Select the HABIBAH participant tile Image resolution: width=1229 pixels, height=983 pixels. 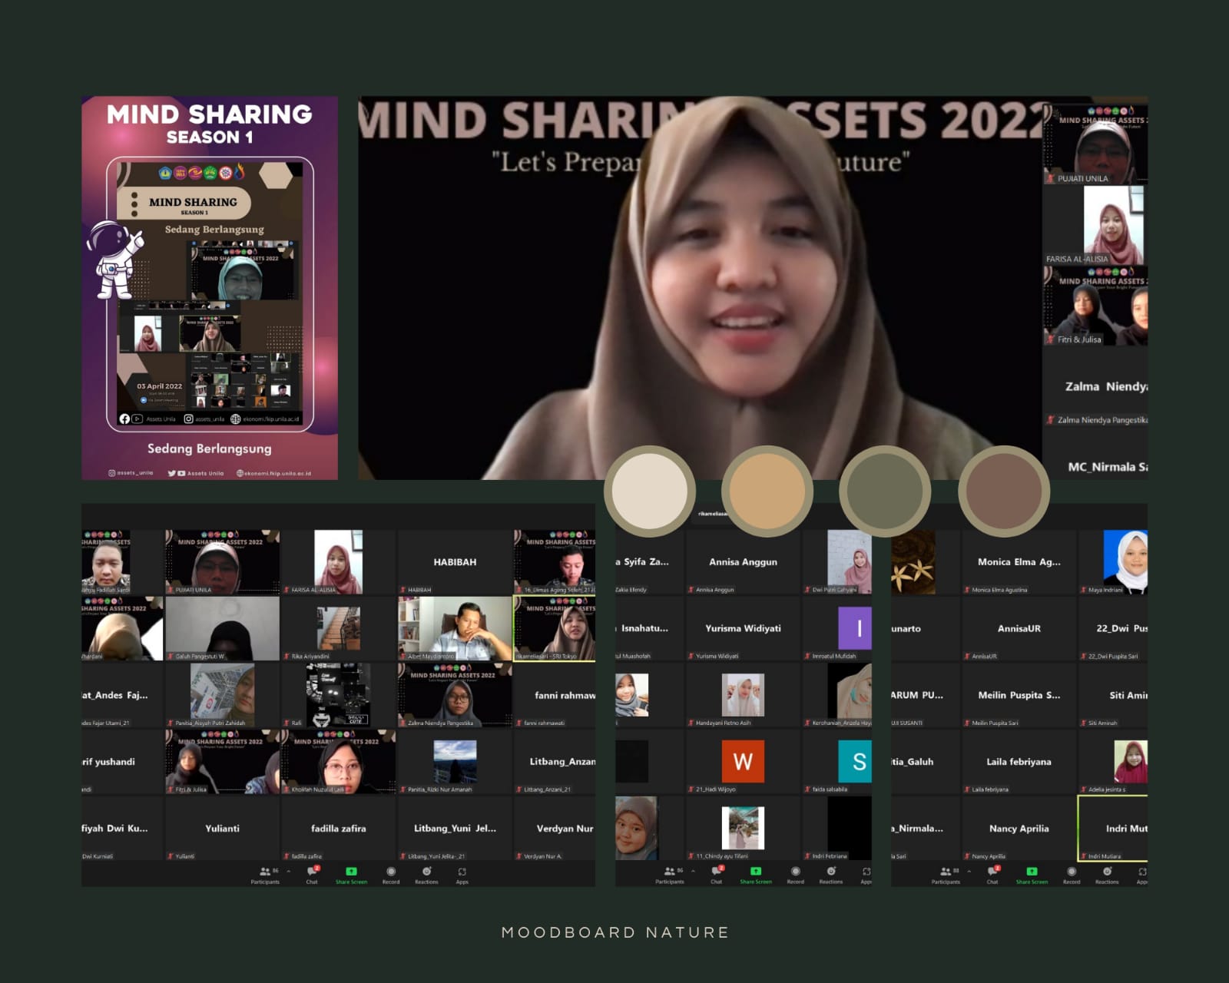tap(455, 562)
